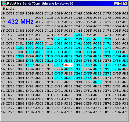Maximize the Statistika window
129x122 pixels.
coord(120,3)
